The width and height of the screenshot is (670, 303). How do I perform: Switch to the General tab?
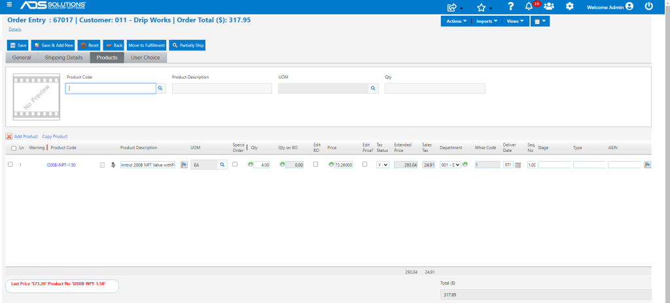tap(22, 58)
